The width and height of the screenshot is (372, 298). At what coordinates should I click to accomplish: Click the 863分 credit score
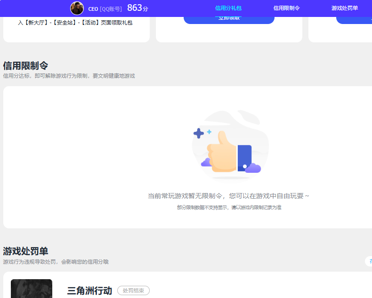(x=137, y=8)
